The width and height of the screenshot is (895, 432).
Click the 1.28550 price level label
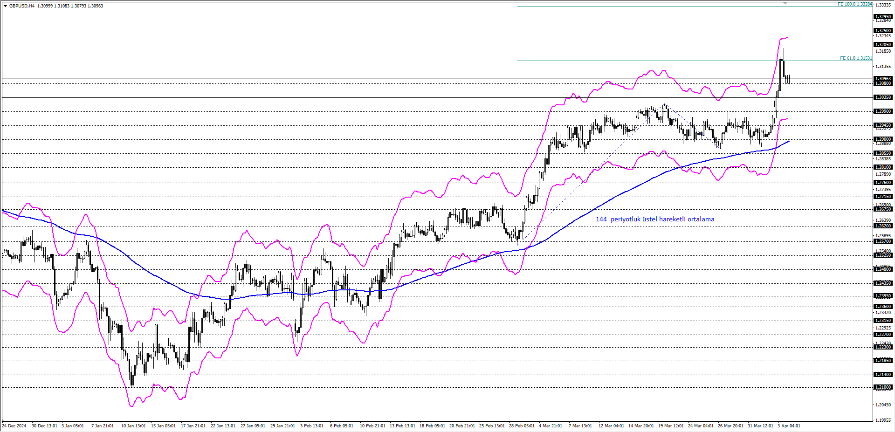click(x=883, y=153)
